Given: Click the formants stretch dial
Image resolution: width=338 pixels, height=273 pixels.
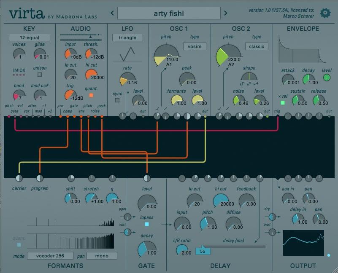Looking at the screenshot, I should coord(91,198).
